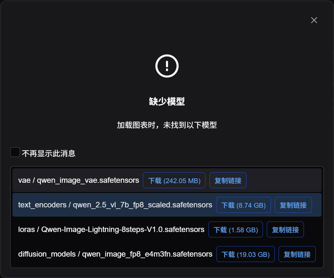Tick the 不再显示此消息 checkbox

[15, 152]
